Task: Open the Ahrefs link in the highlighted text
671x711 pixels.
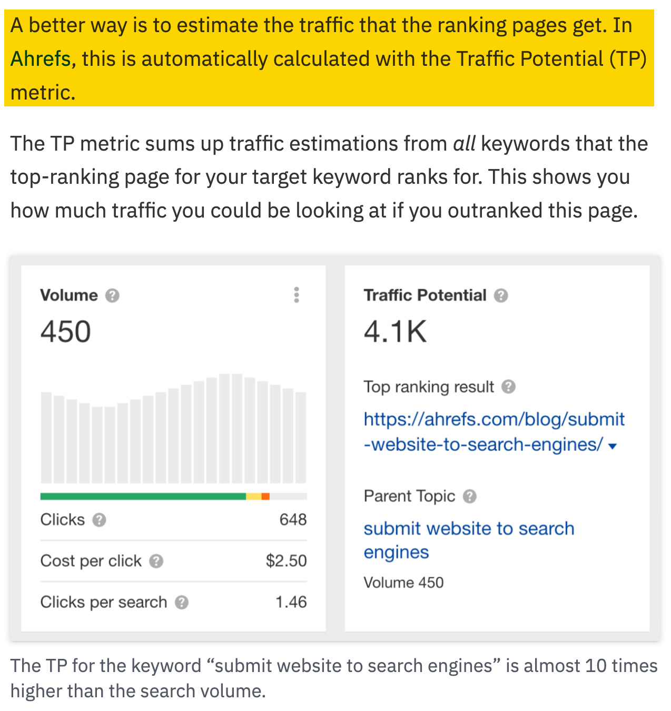Action: (40, 59)
